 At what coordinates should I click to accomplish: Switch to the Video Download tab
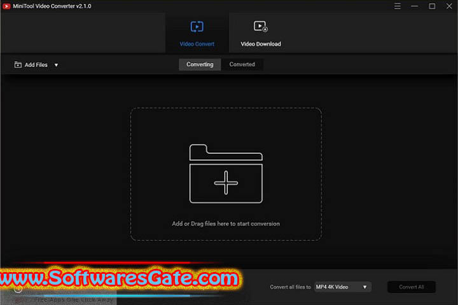click(x=261, y=33)
